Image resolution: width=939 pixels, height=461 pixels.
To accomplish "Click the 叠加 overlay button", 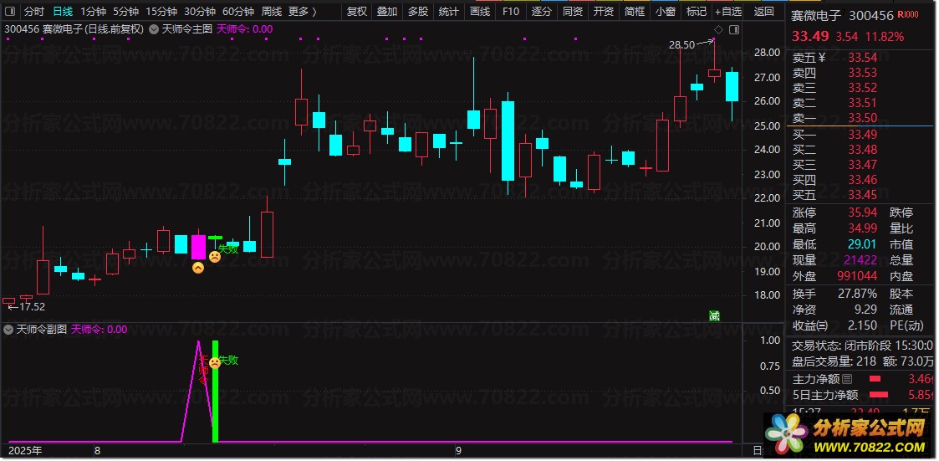I will tap(387, 12).
